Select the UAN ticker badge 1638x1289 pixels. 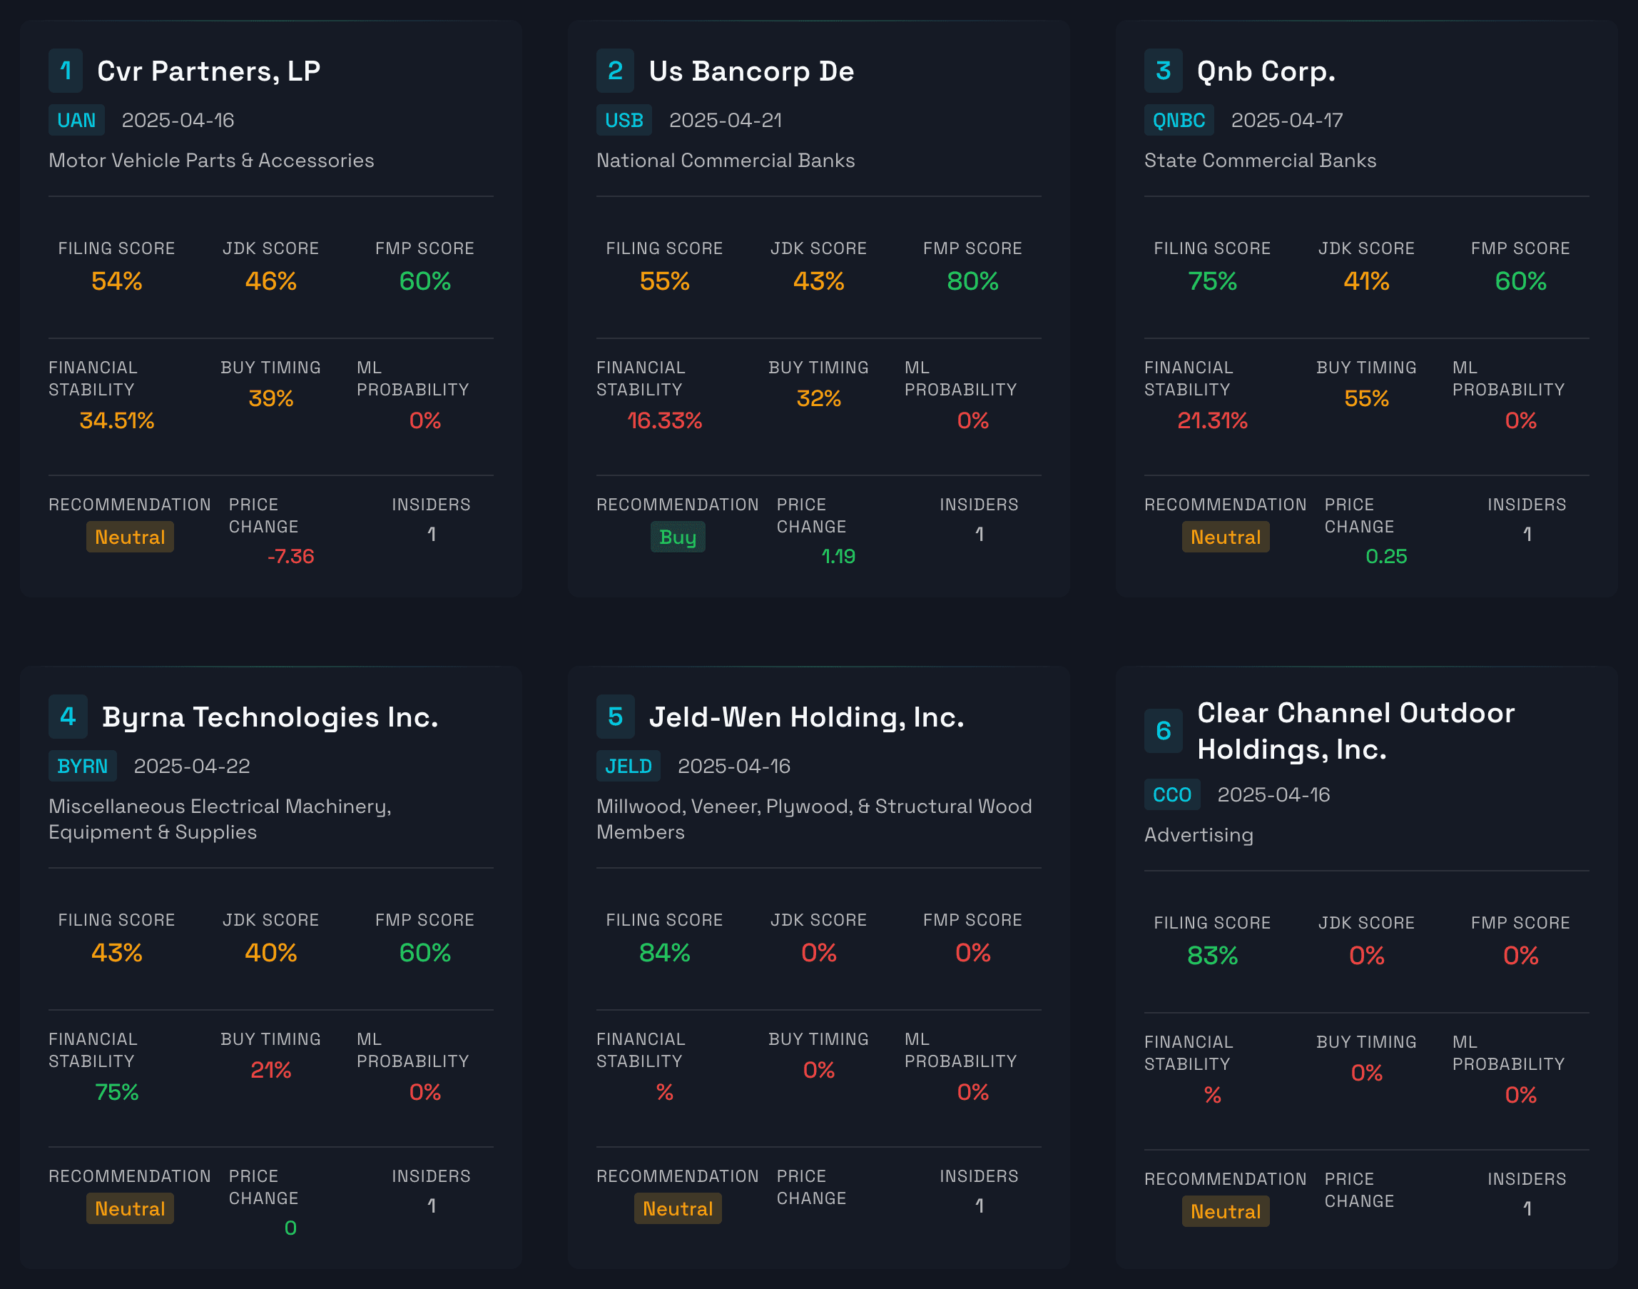(x=76, y=120)
